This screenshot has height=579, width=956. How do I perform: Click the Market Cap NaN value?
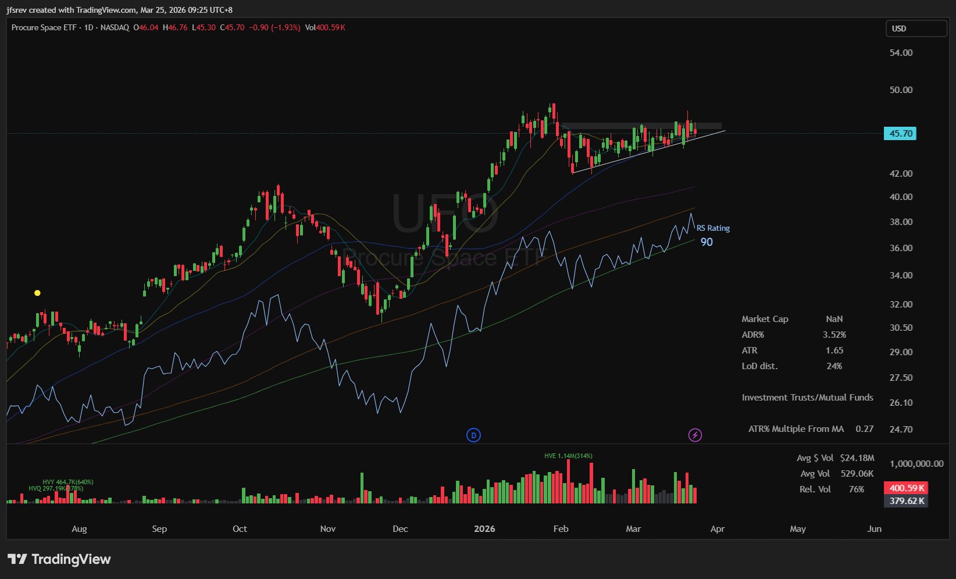[x=834, y=319]
